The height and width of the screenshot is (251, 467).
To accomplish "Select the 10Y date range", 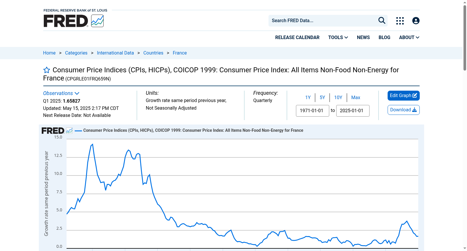I will coord(338,97).
